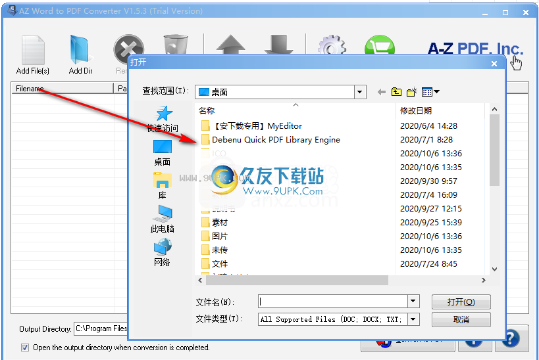
Task: Click the A-Z PDF, Inc. logo
Action: (x=475, y=49)
